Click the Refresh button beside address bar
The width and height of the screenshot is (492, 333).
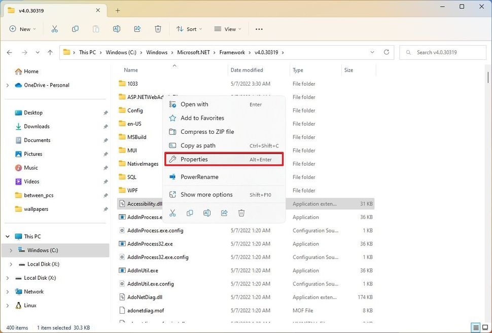click(386, 52)
